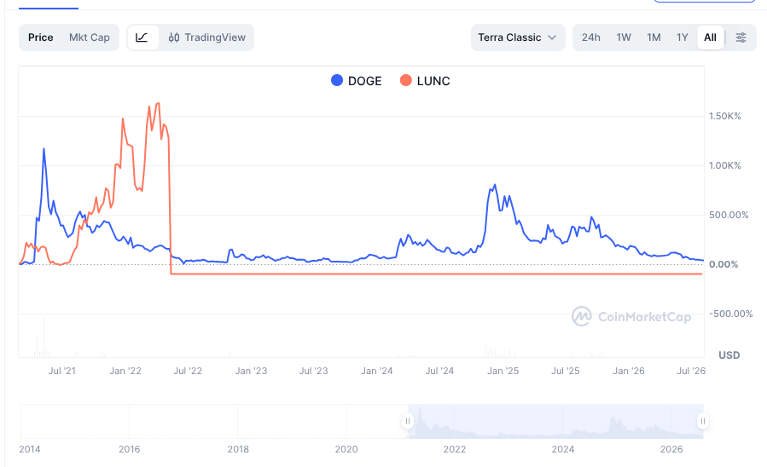767x467 pixels.
Task: Set chart range to 1M
Action: tap(654, 37)
